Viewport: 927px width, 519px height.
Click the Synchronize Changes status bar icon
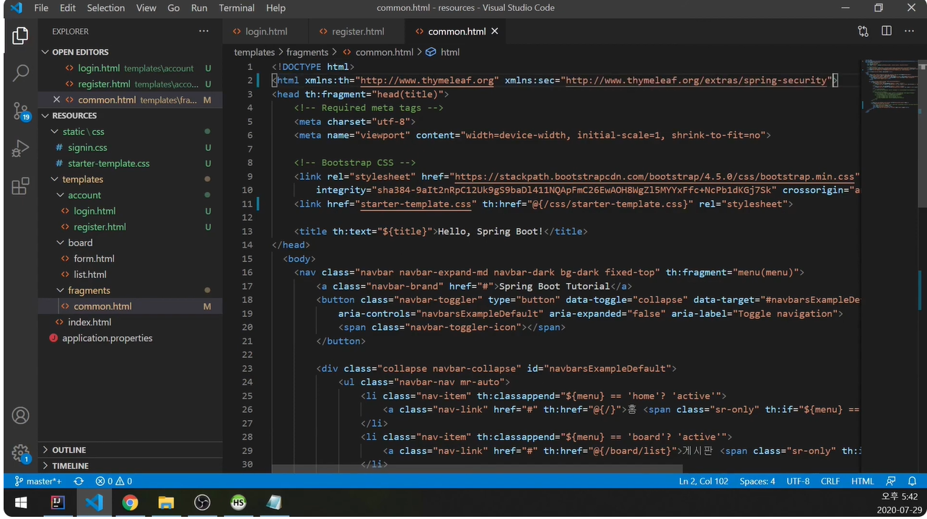[79, 481]
